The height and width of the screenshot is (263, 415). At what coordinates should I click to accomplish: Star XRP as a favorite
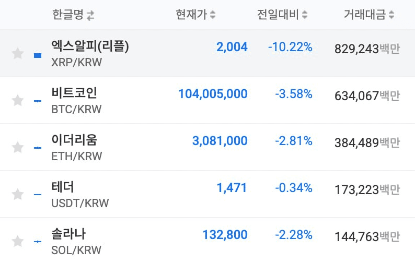click(x=18, y=54)
